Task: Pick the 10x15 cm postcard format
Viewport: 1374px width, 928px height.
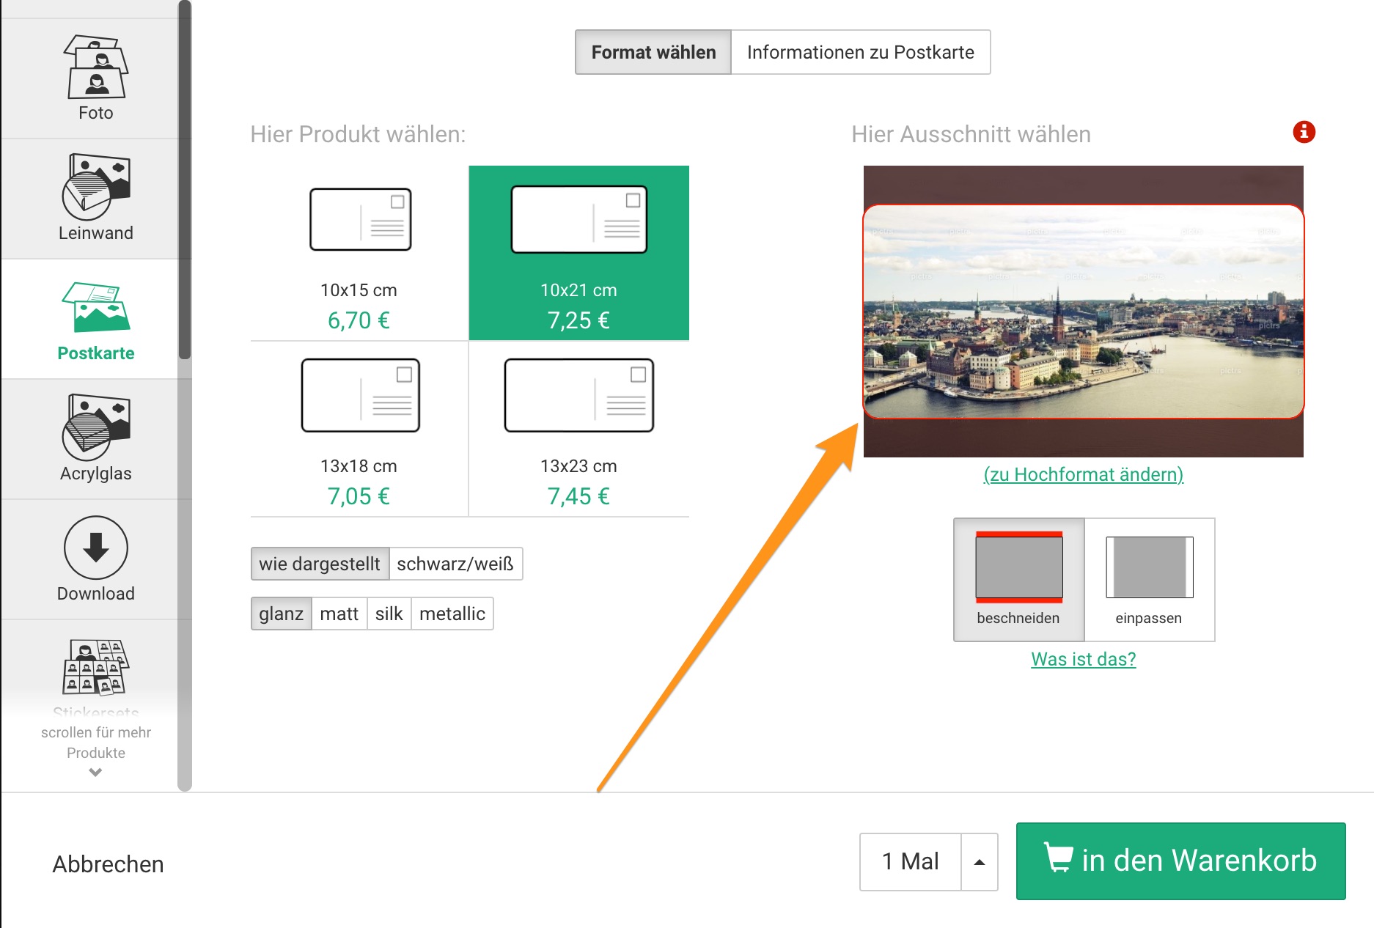Action: pyautogui.click(x=359, y=253)
